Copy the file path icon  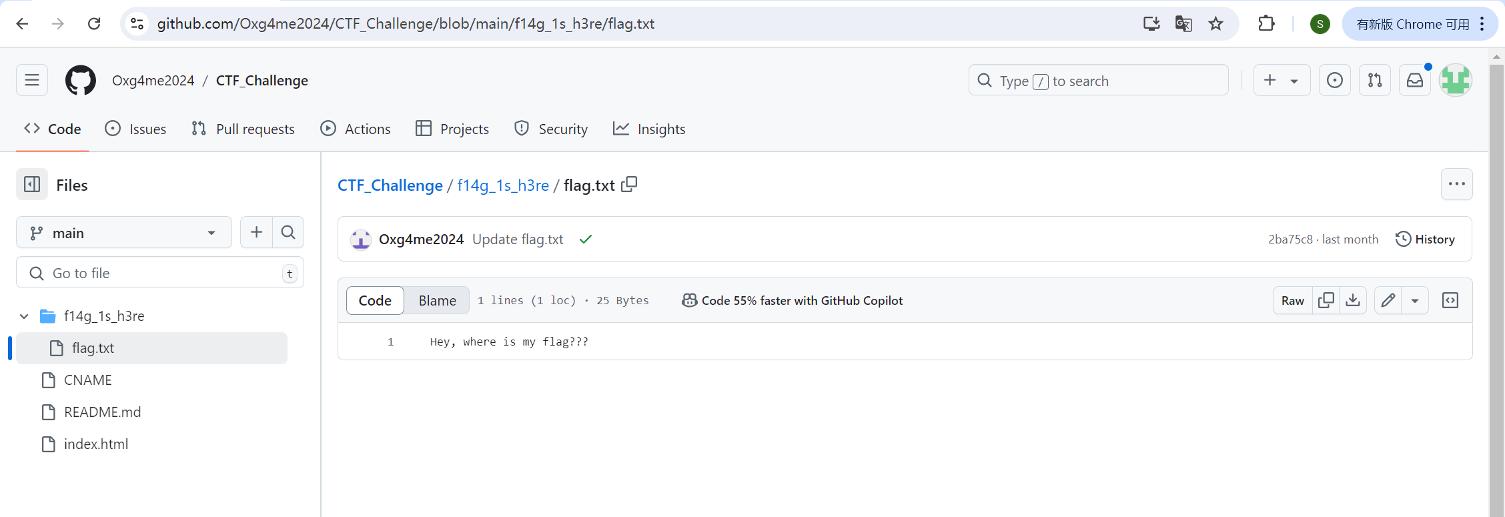point(629,185)
